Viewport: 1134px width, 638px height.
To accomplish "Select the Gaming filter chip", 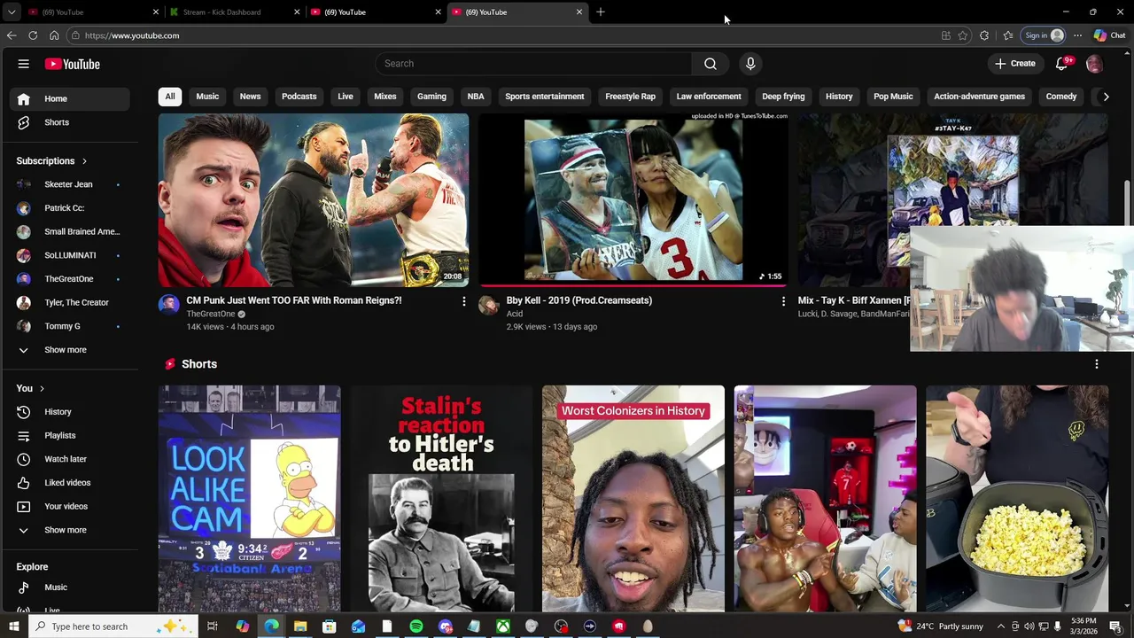I will 431,97.
